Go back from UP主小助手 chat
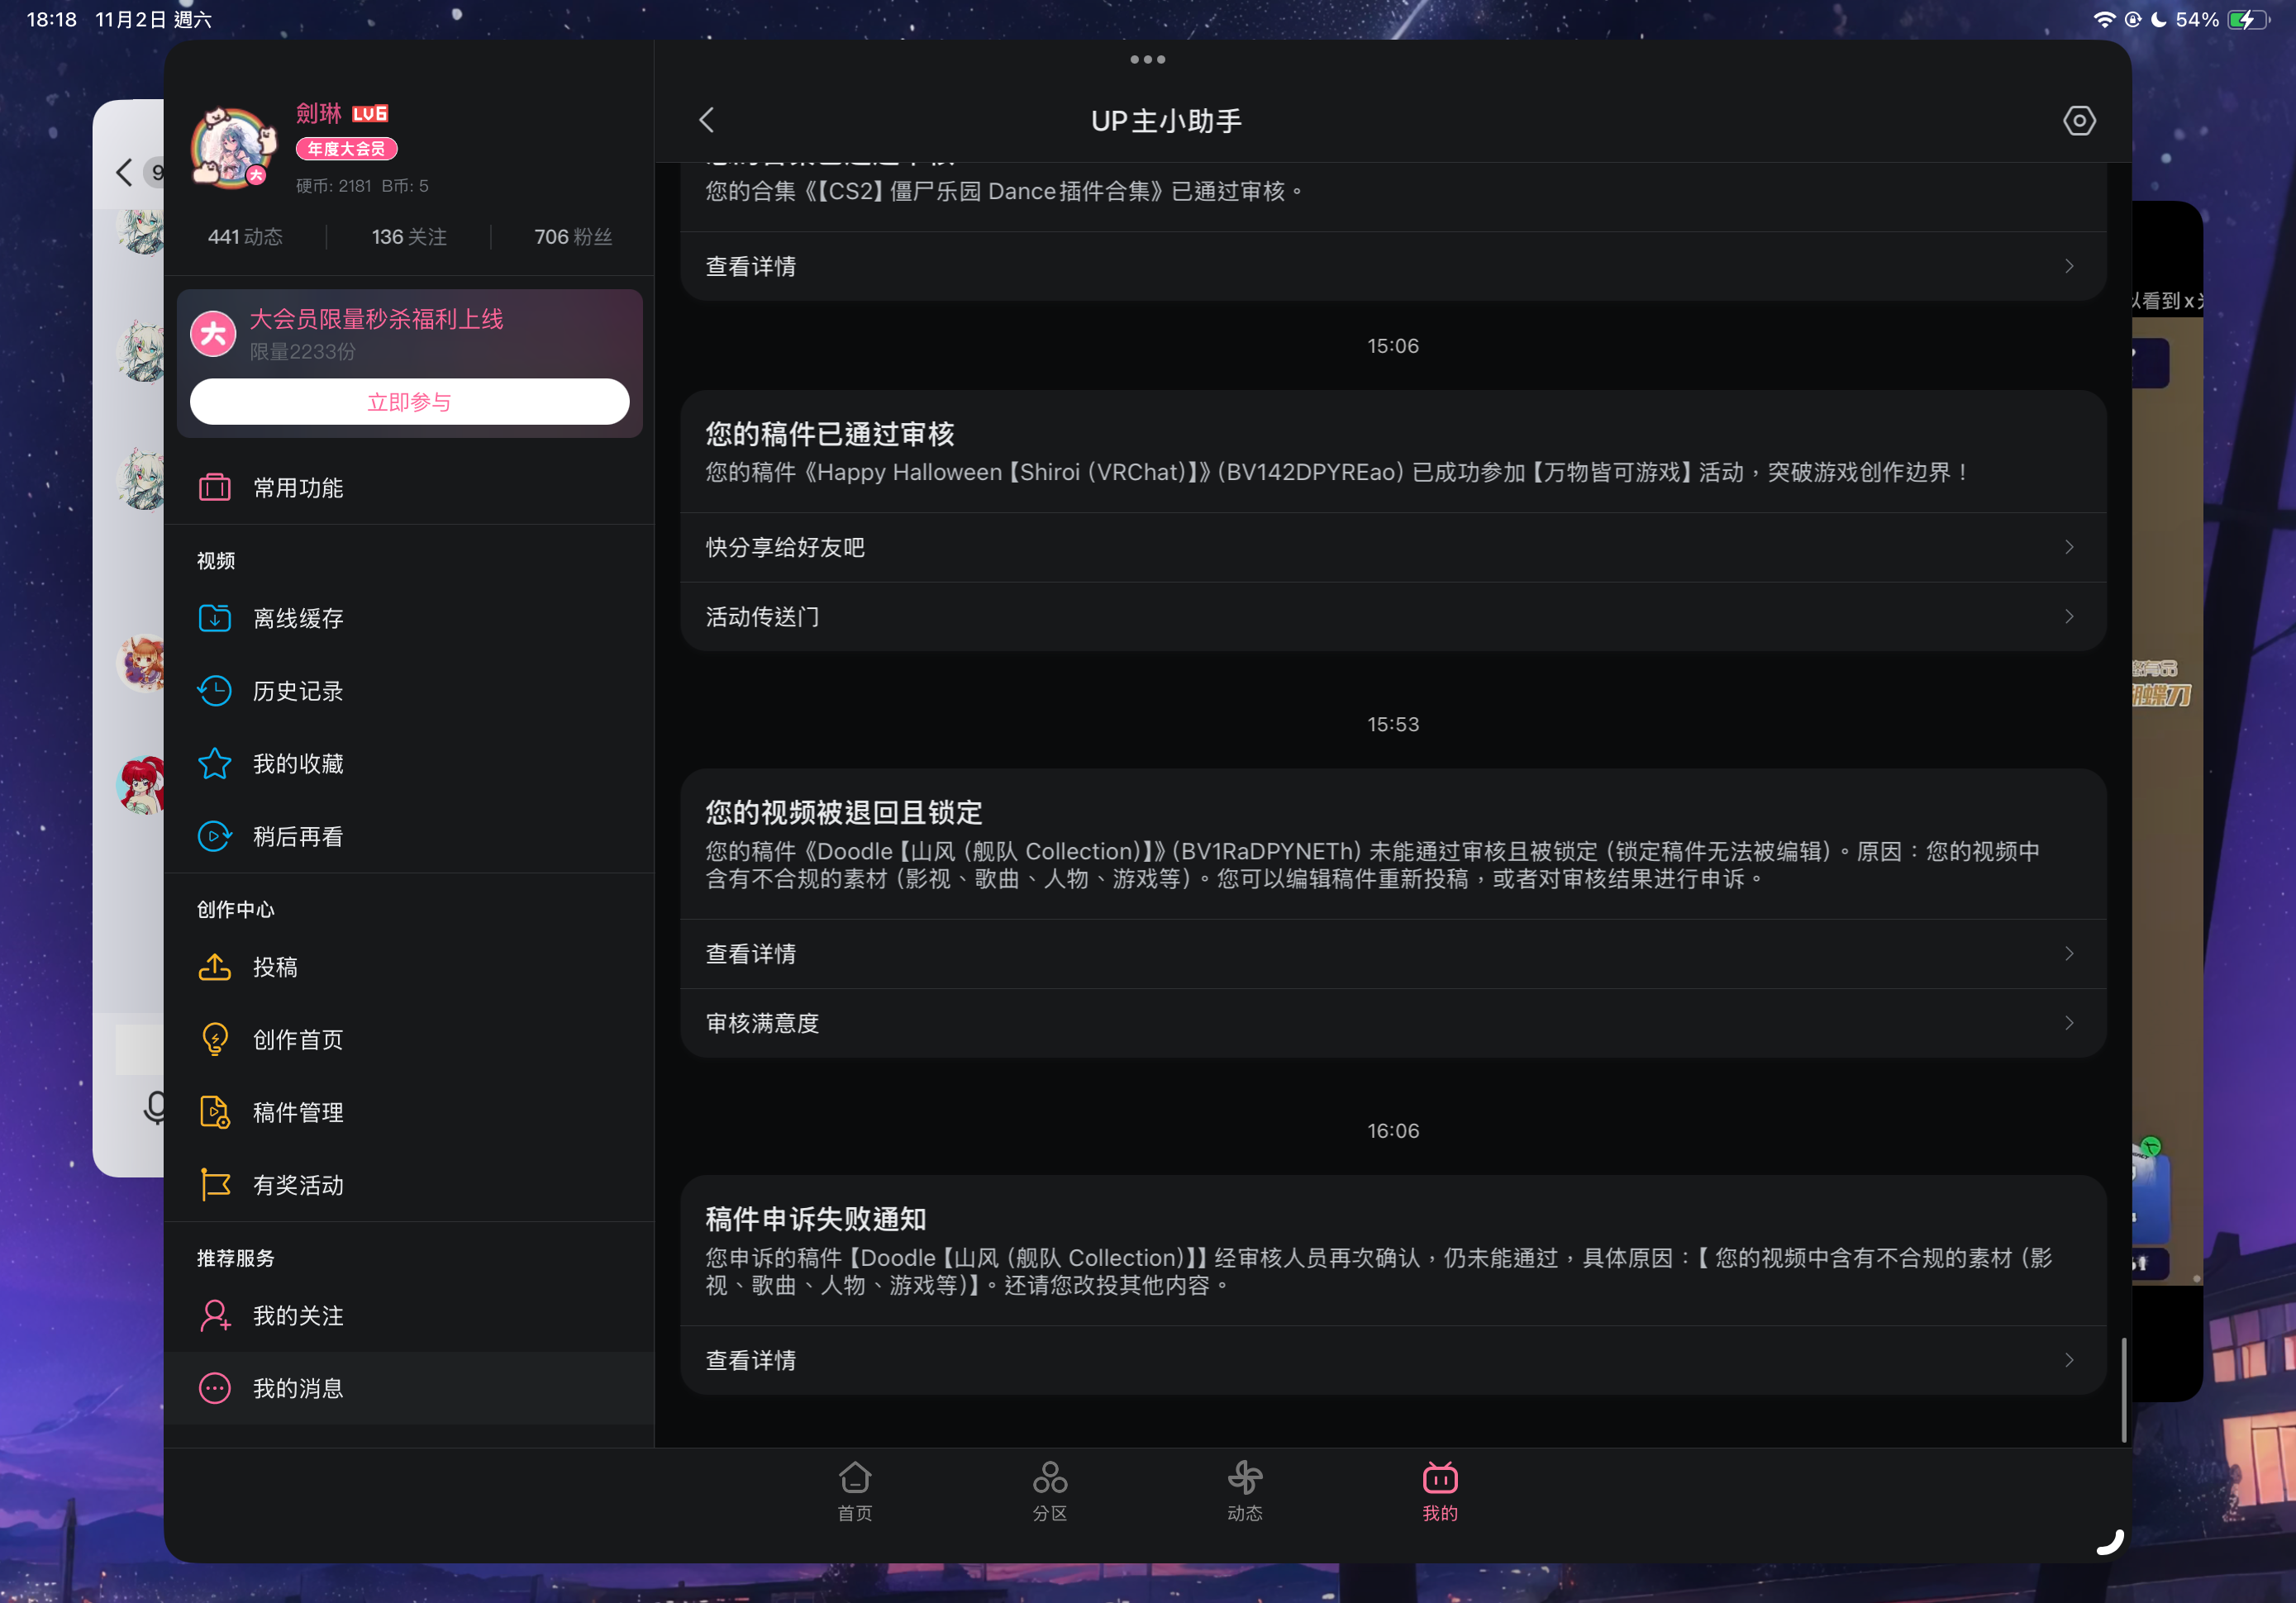 point(706,120)
